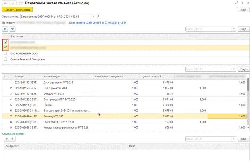Open the top-right Еще menu
Viewport: 250px width, 162px height.
point(243,10)
